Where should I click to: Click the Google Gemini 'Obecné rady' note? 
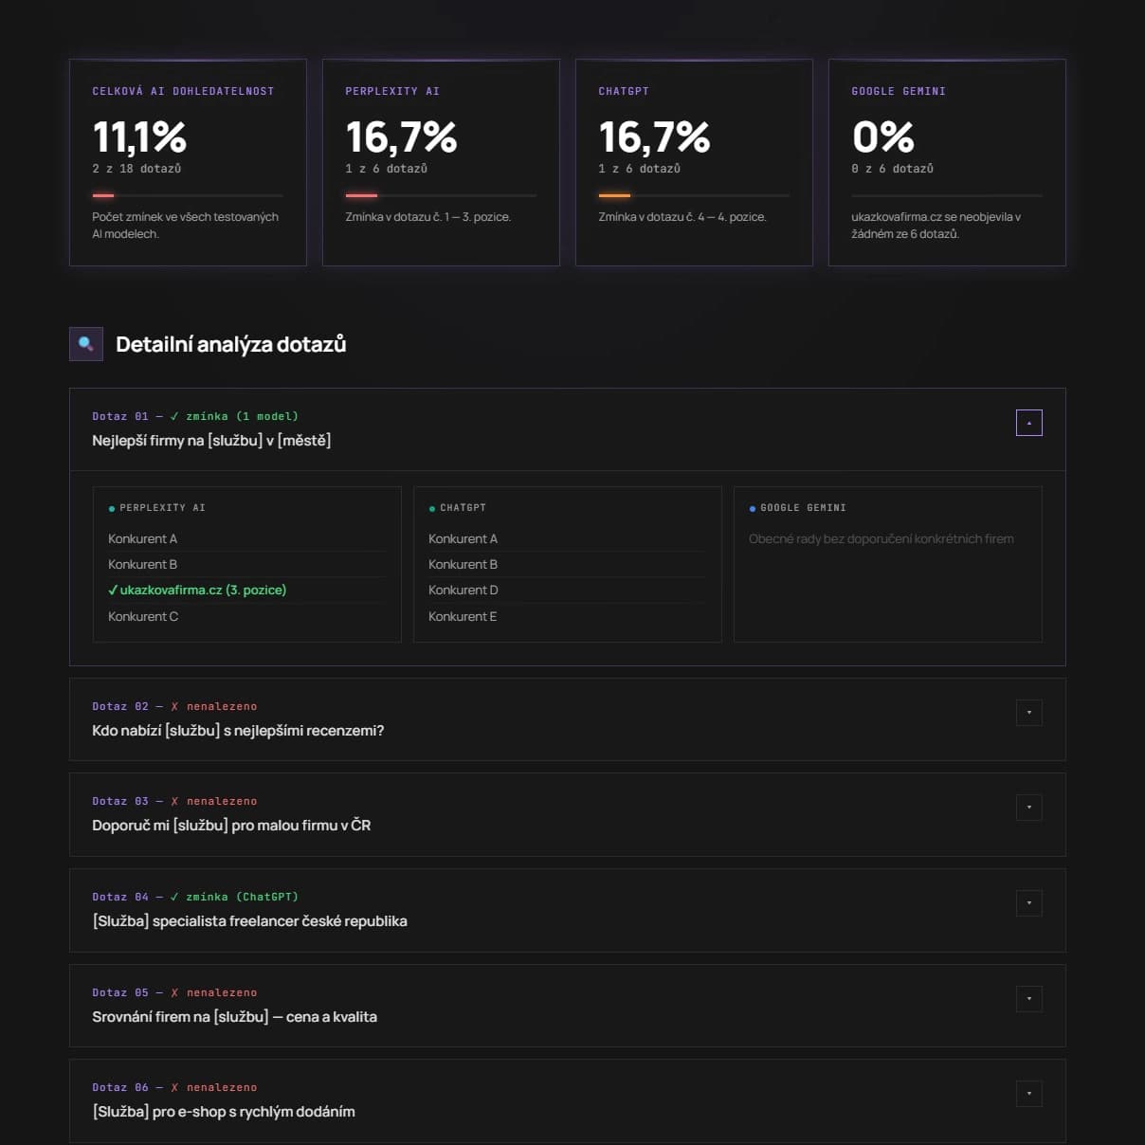(x=881, y=538)
